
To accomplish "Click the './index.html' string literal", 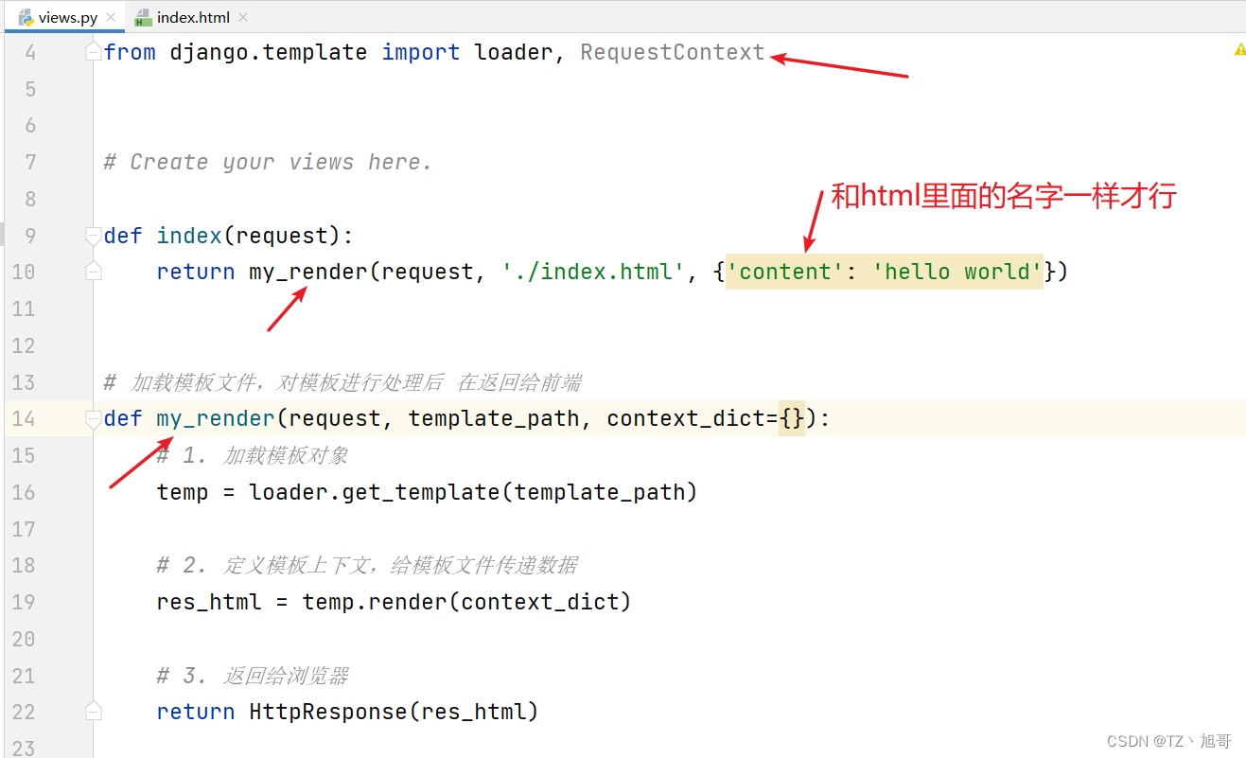I will pyautogui.click(x=593, y=273).
